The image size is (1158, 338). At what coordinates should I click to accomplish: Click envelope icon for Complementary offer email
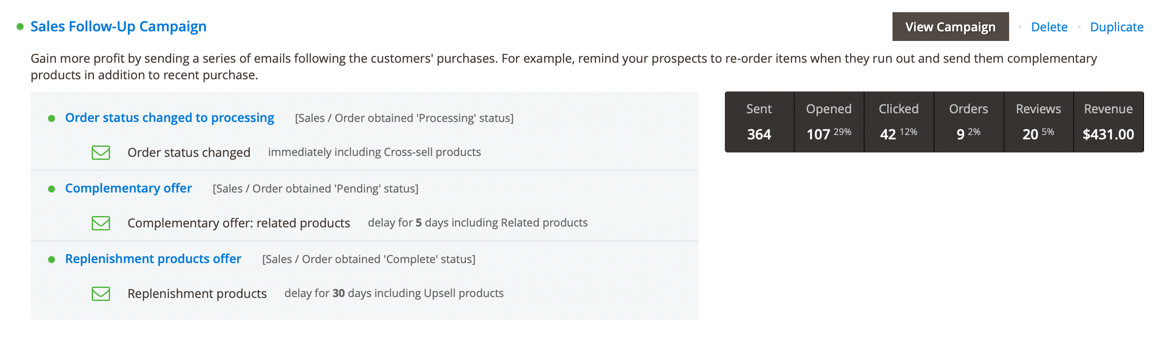click(101, 223)
